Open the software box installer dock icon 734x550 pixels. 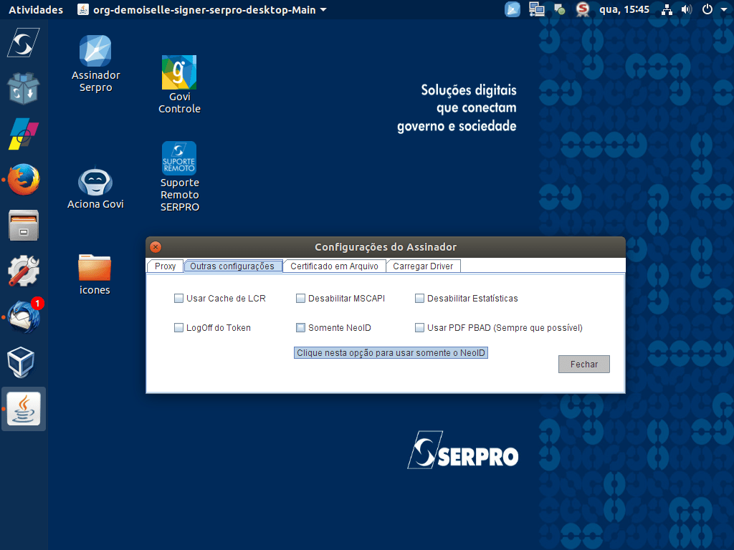(x=23, y=88)
